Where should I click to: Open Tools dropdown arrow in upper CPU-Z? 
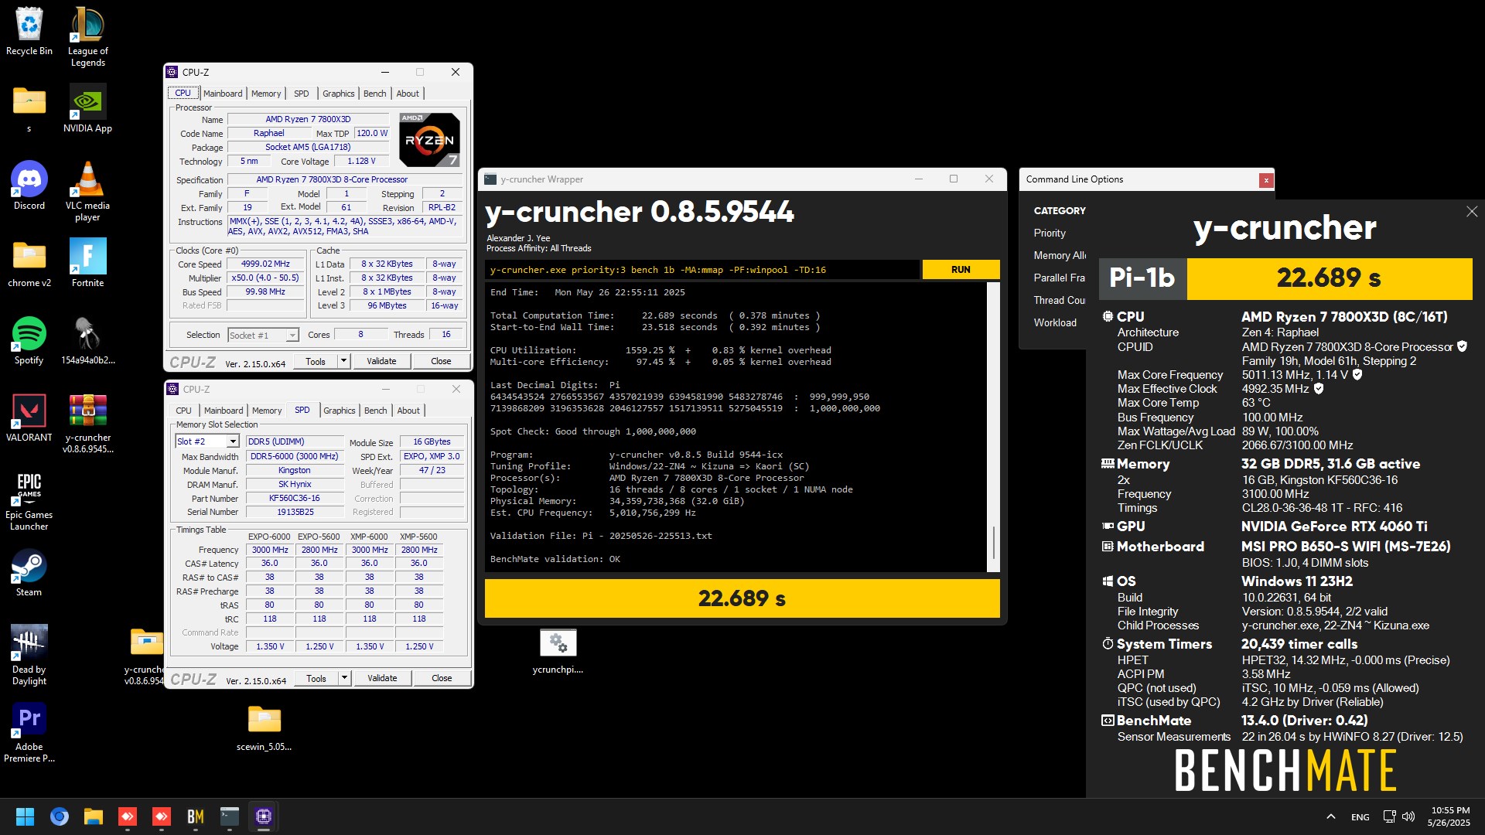tap(343, 361)
